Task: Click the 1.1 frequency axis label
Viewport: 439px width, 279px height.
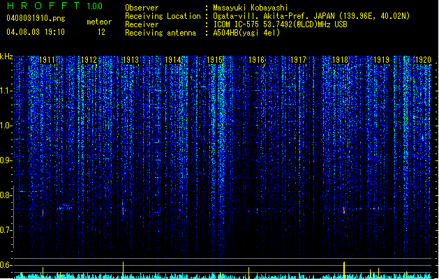Action: point(6,91)
